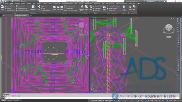
Task: Click the Hyperlink tool
Action: tap(96, 11)
